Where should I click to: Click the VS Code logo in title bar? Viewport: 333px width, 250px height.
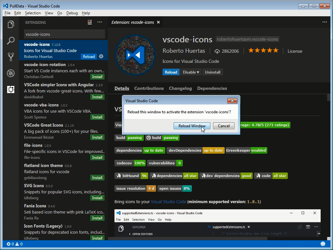click(x=6, y=6)
